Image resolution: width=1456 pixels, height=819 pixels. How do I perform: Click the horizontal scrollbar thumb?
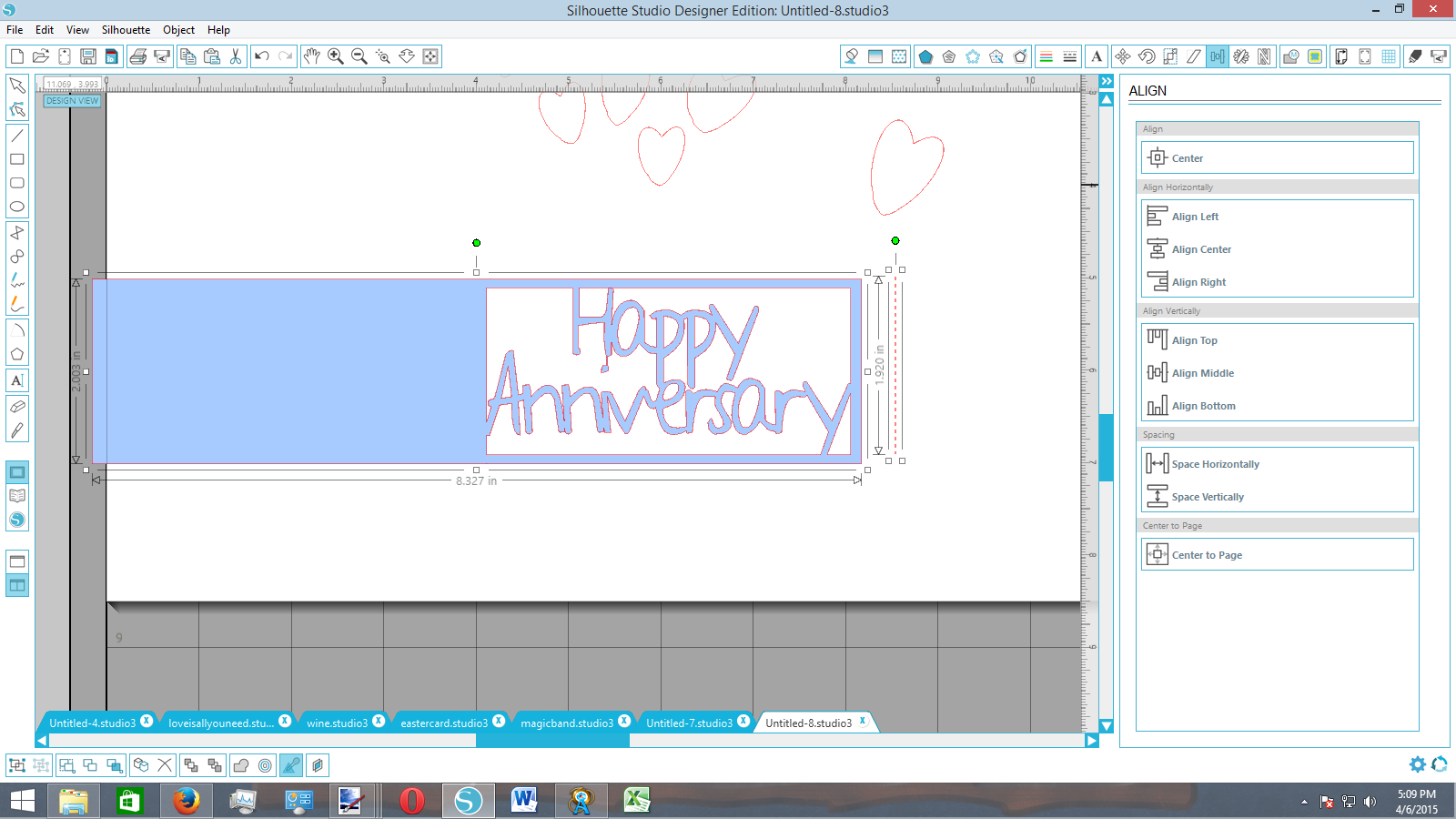552,741
